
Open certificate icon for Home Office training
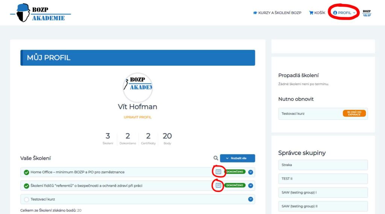pyautogui.click(x=218, y=172)
